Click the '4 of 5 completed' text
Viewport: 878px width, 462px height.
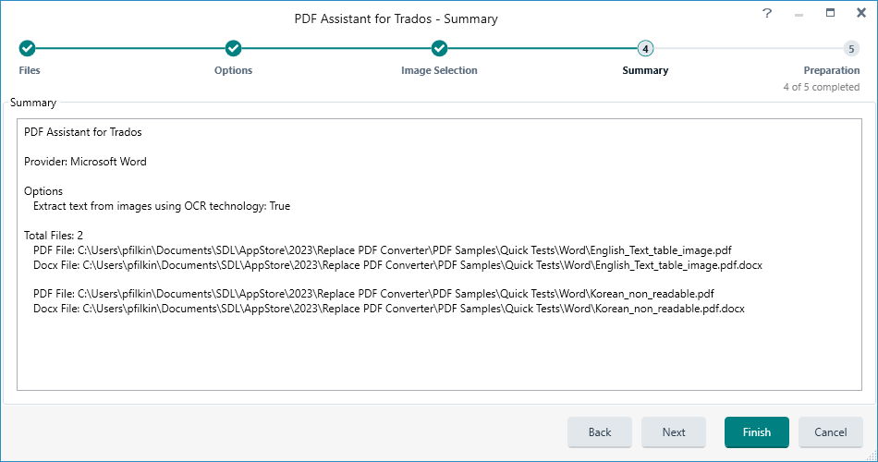click(821, 88)
